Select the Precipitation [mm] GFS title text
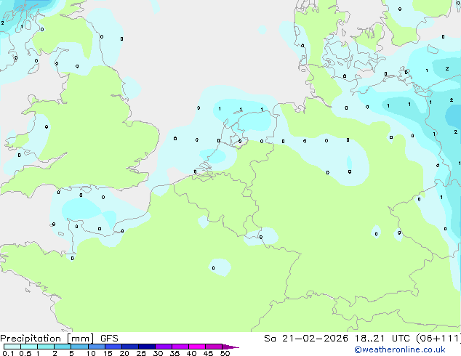Image resolution: width=461 pixels, height=356 pixels. tap(59, 339)
